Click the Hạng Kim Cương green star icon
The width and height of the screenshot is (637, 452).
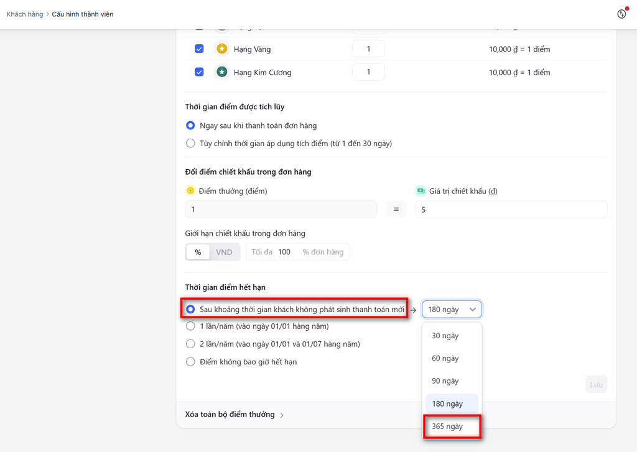point(221,72)
